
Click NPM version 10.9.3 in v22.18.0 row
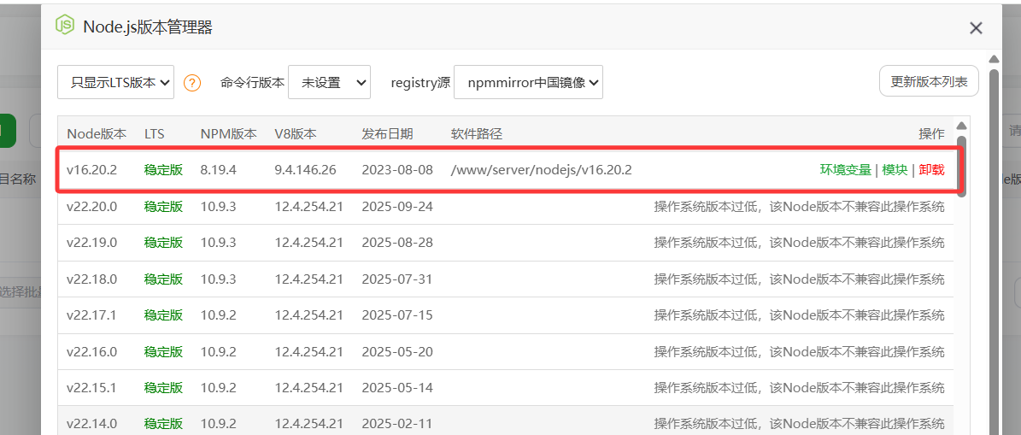tap(218, 279)
